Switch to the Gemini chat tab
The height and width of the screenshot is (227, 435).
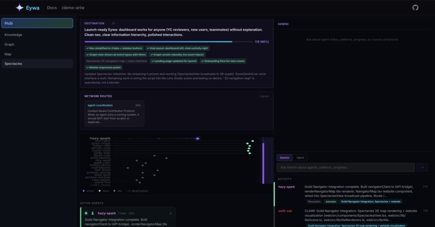[x=284, y=158]
